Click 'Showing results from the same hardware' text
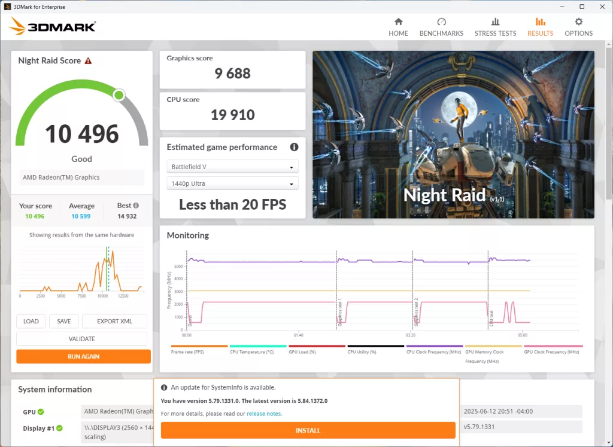613x447 pixels. click(81, 235)
